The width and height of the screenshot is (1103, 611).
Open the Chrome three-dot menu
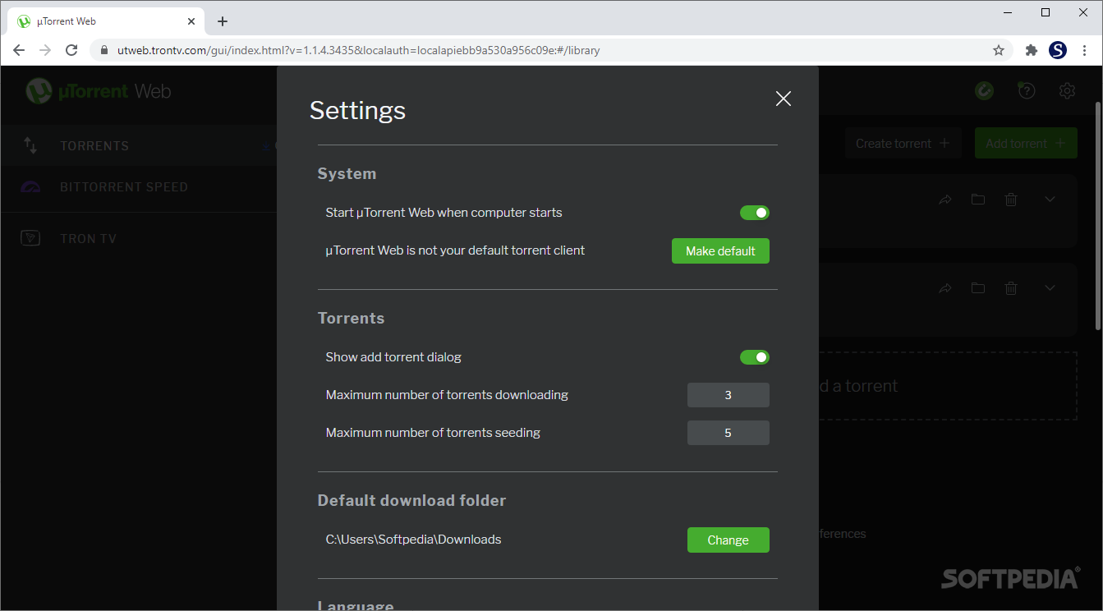[x=1085, y=50]
